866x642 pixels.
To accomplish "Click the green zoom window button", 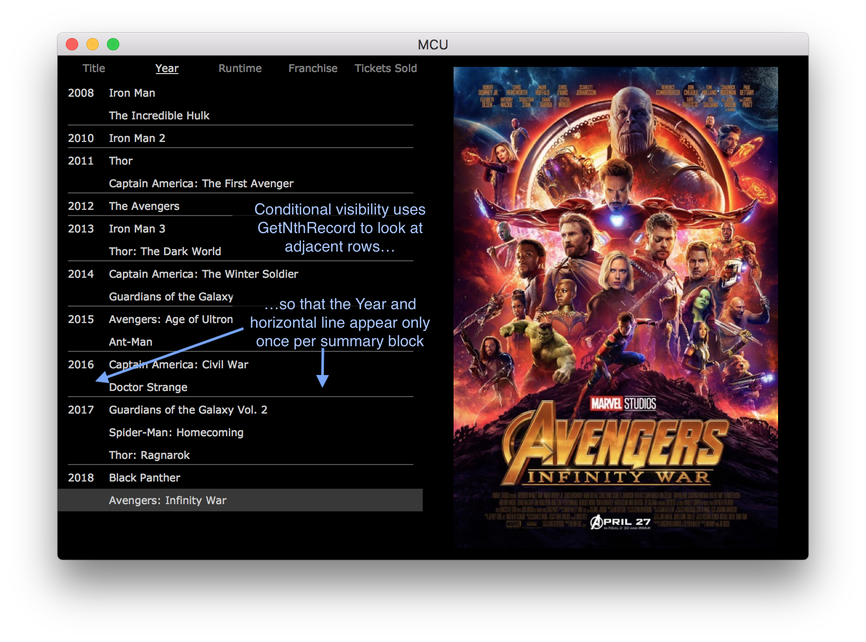I will (x=113, y=45).
